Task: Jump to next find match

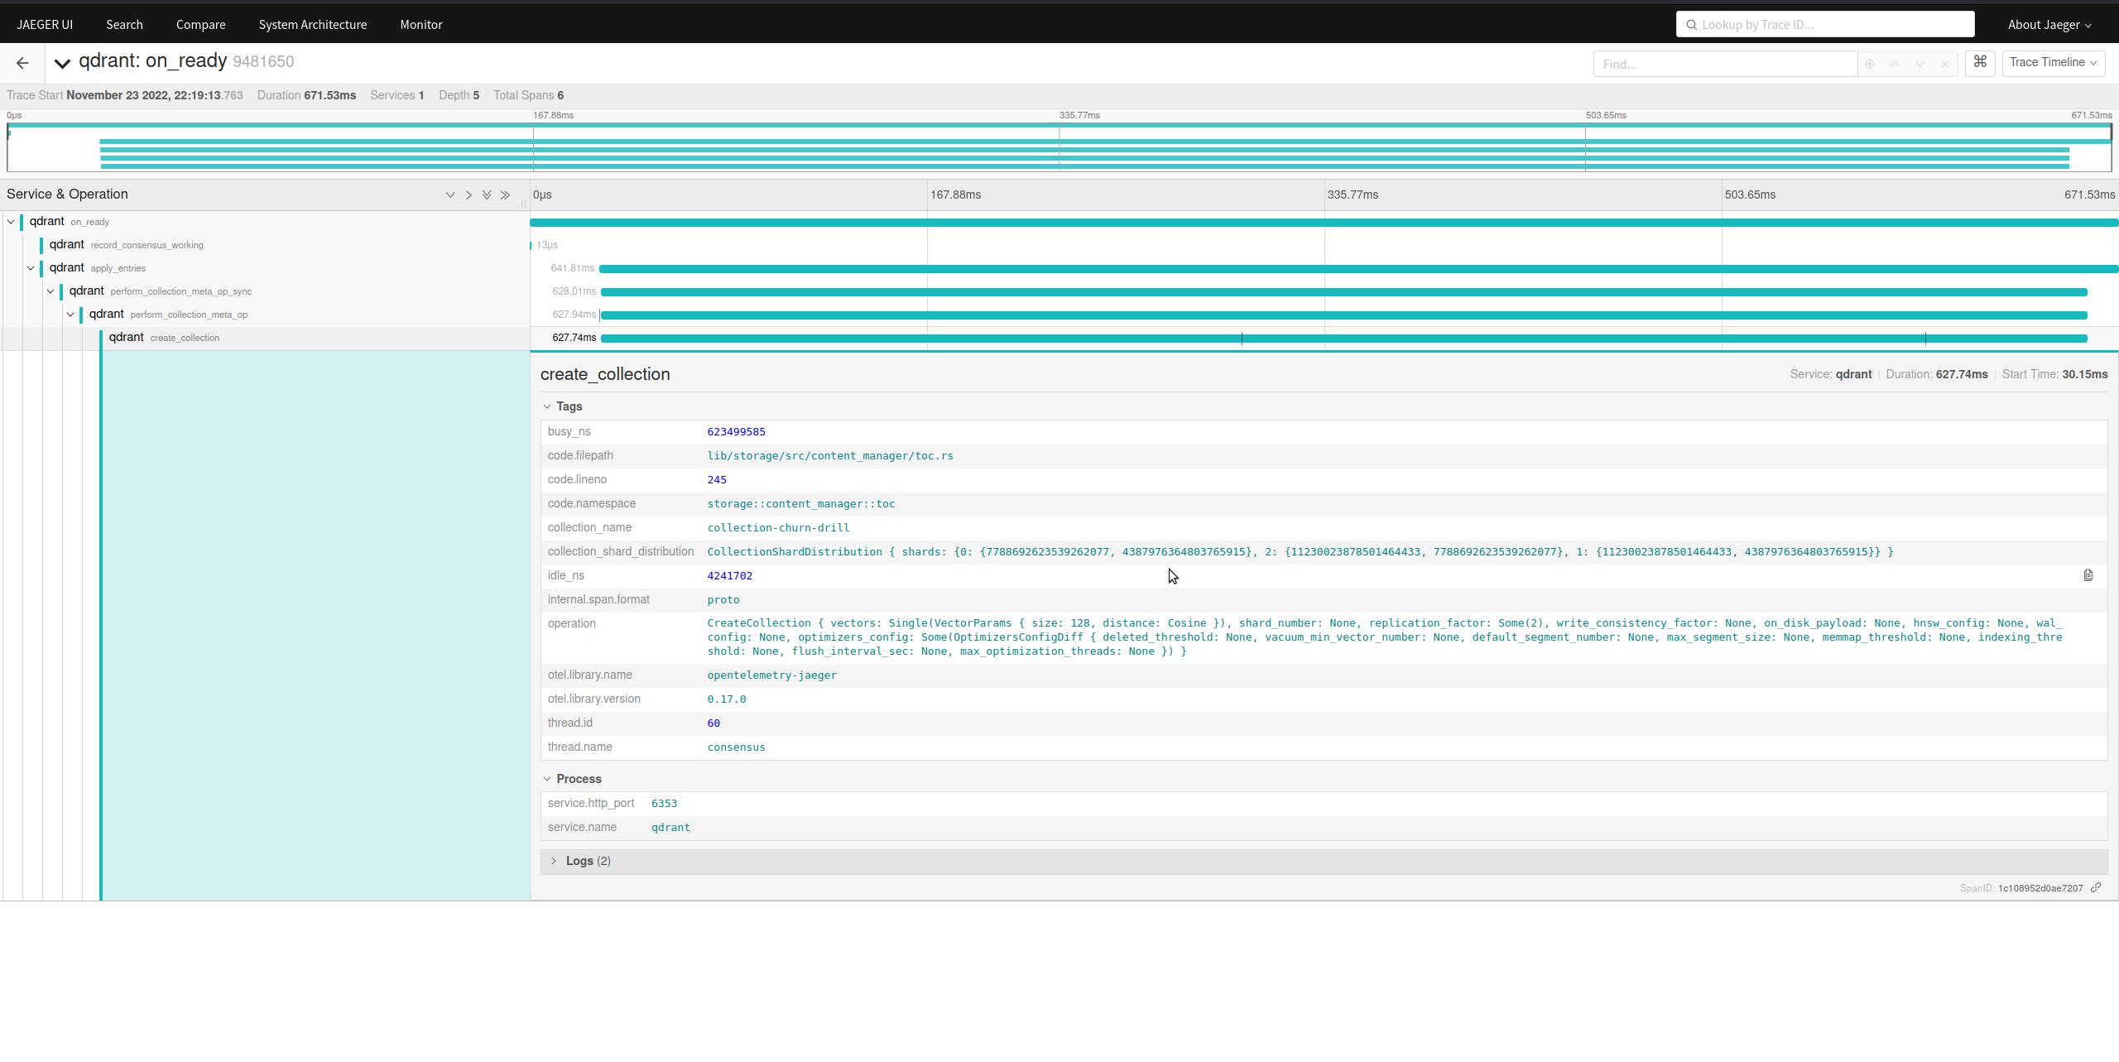Action: (x=1919, y=64)
